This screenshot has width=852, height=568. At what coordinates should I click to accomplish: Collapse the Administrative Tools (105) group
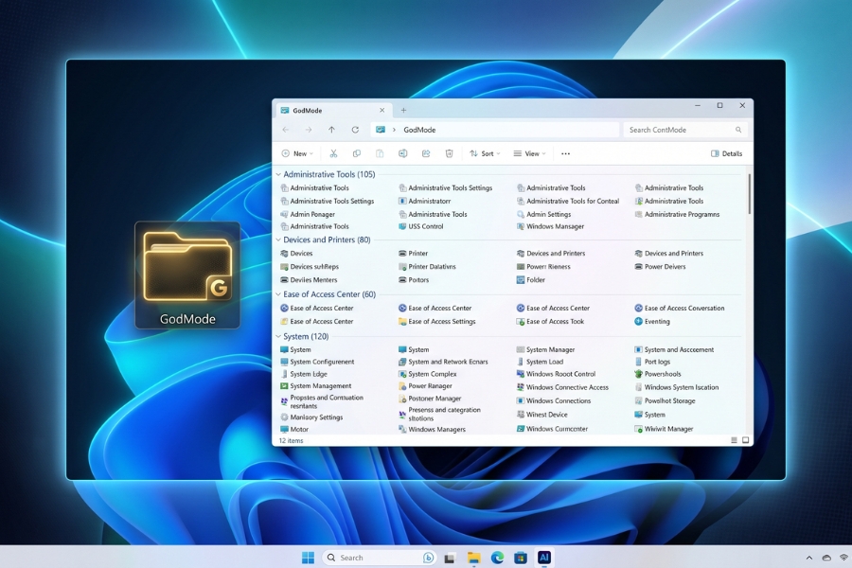point(278,174)
